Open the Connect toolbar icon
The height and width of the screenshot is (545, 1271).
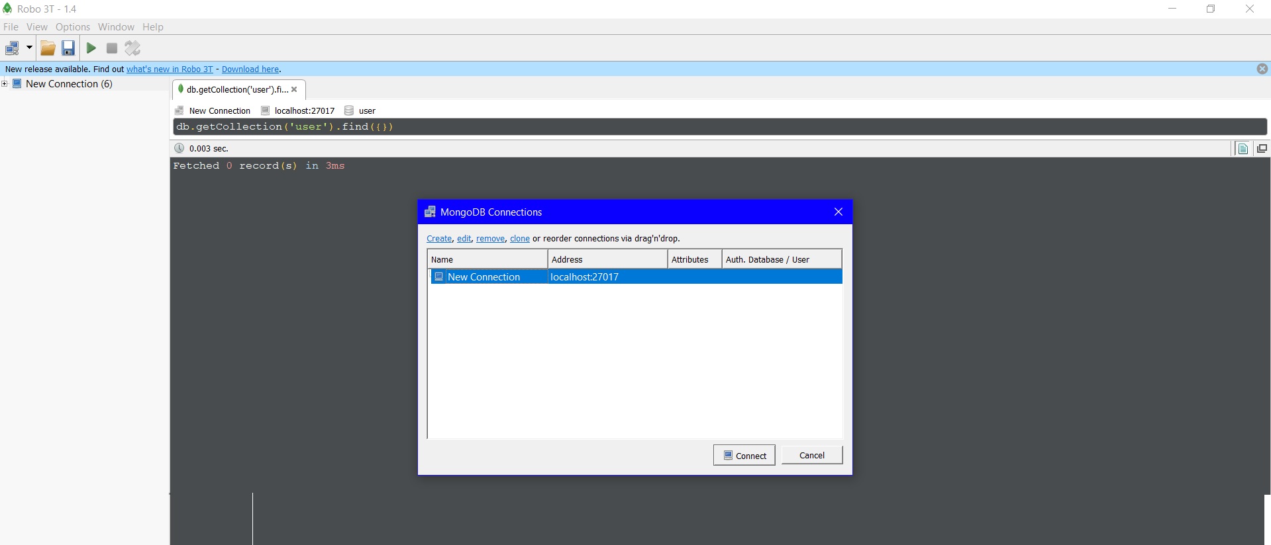[x=12, y=48]
